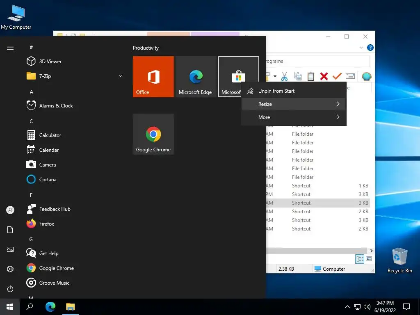Click the red X Delete icon in toolbar
This screenshot has width=420, height=315.
[x=324, y=76]
